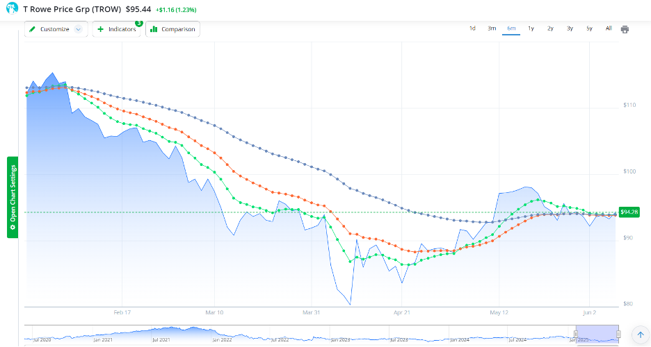Open the Indicators menu

click(116, 29)
